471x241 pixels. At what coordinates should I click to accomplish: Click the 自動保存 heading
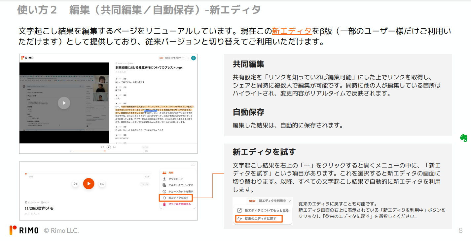pos(248,112)
